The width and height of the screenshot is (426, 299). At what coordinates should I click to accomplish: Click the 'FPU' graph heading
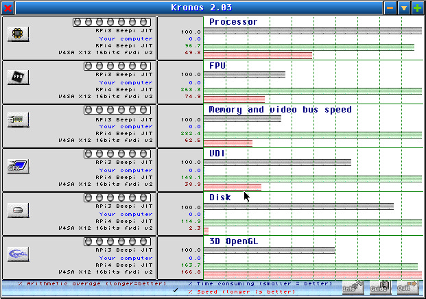coord(217,66)
